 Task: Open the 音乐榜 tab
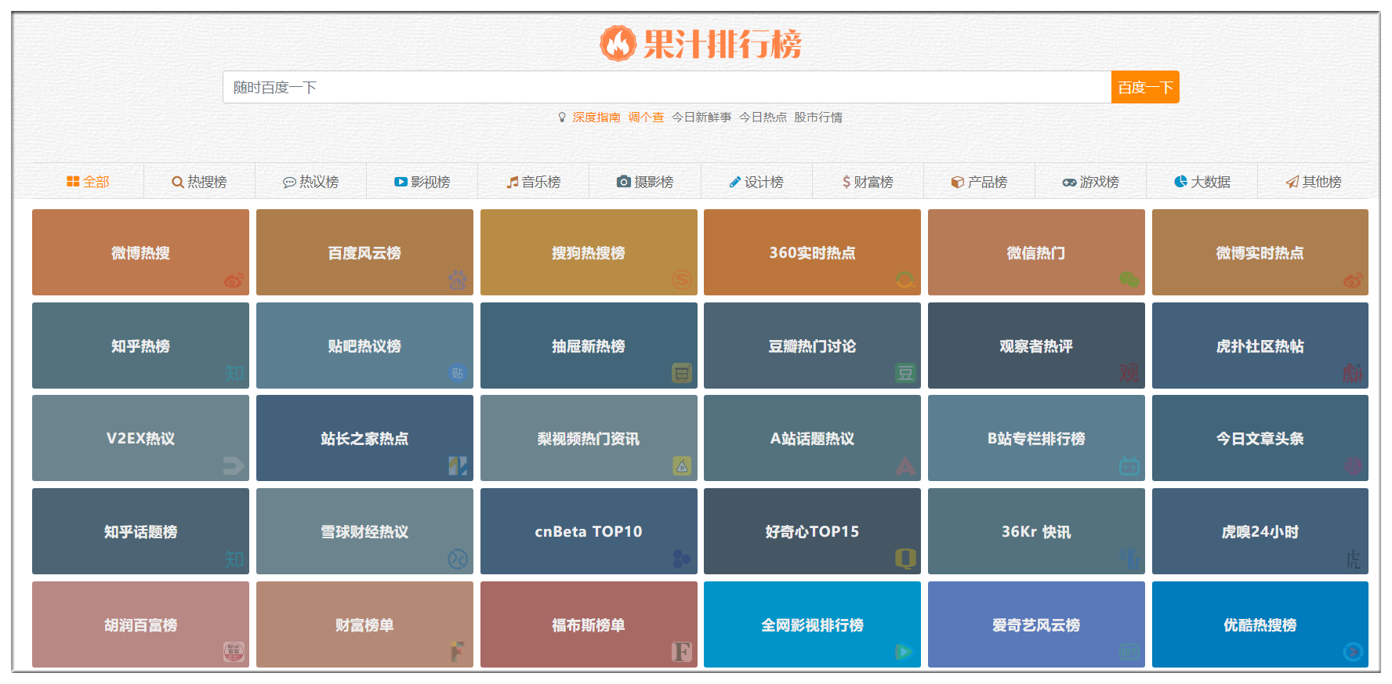[x=533, y=182]
